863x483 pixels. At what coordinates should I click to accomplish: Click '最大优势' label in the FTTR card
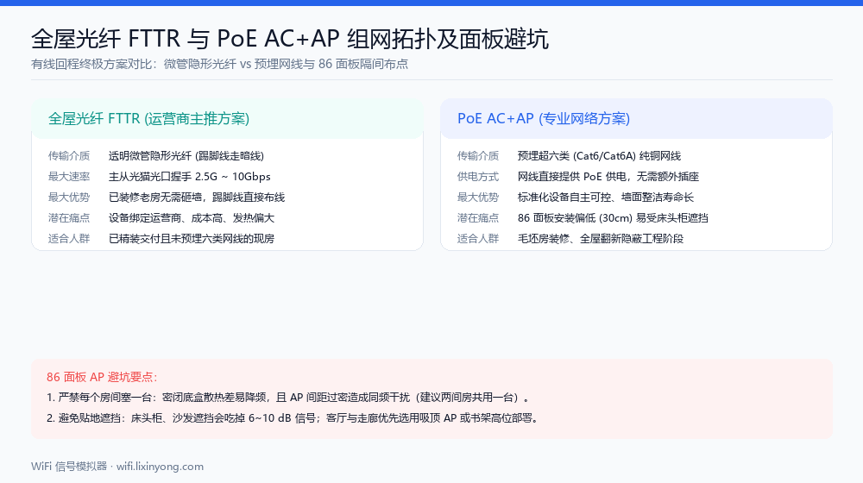point(69,197)
